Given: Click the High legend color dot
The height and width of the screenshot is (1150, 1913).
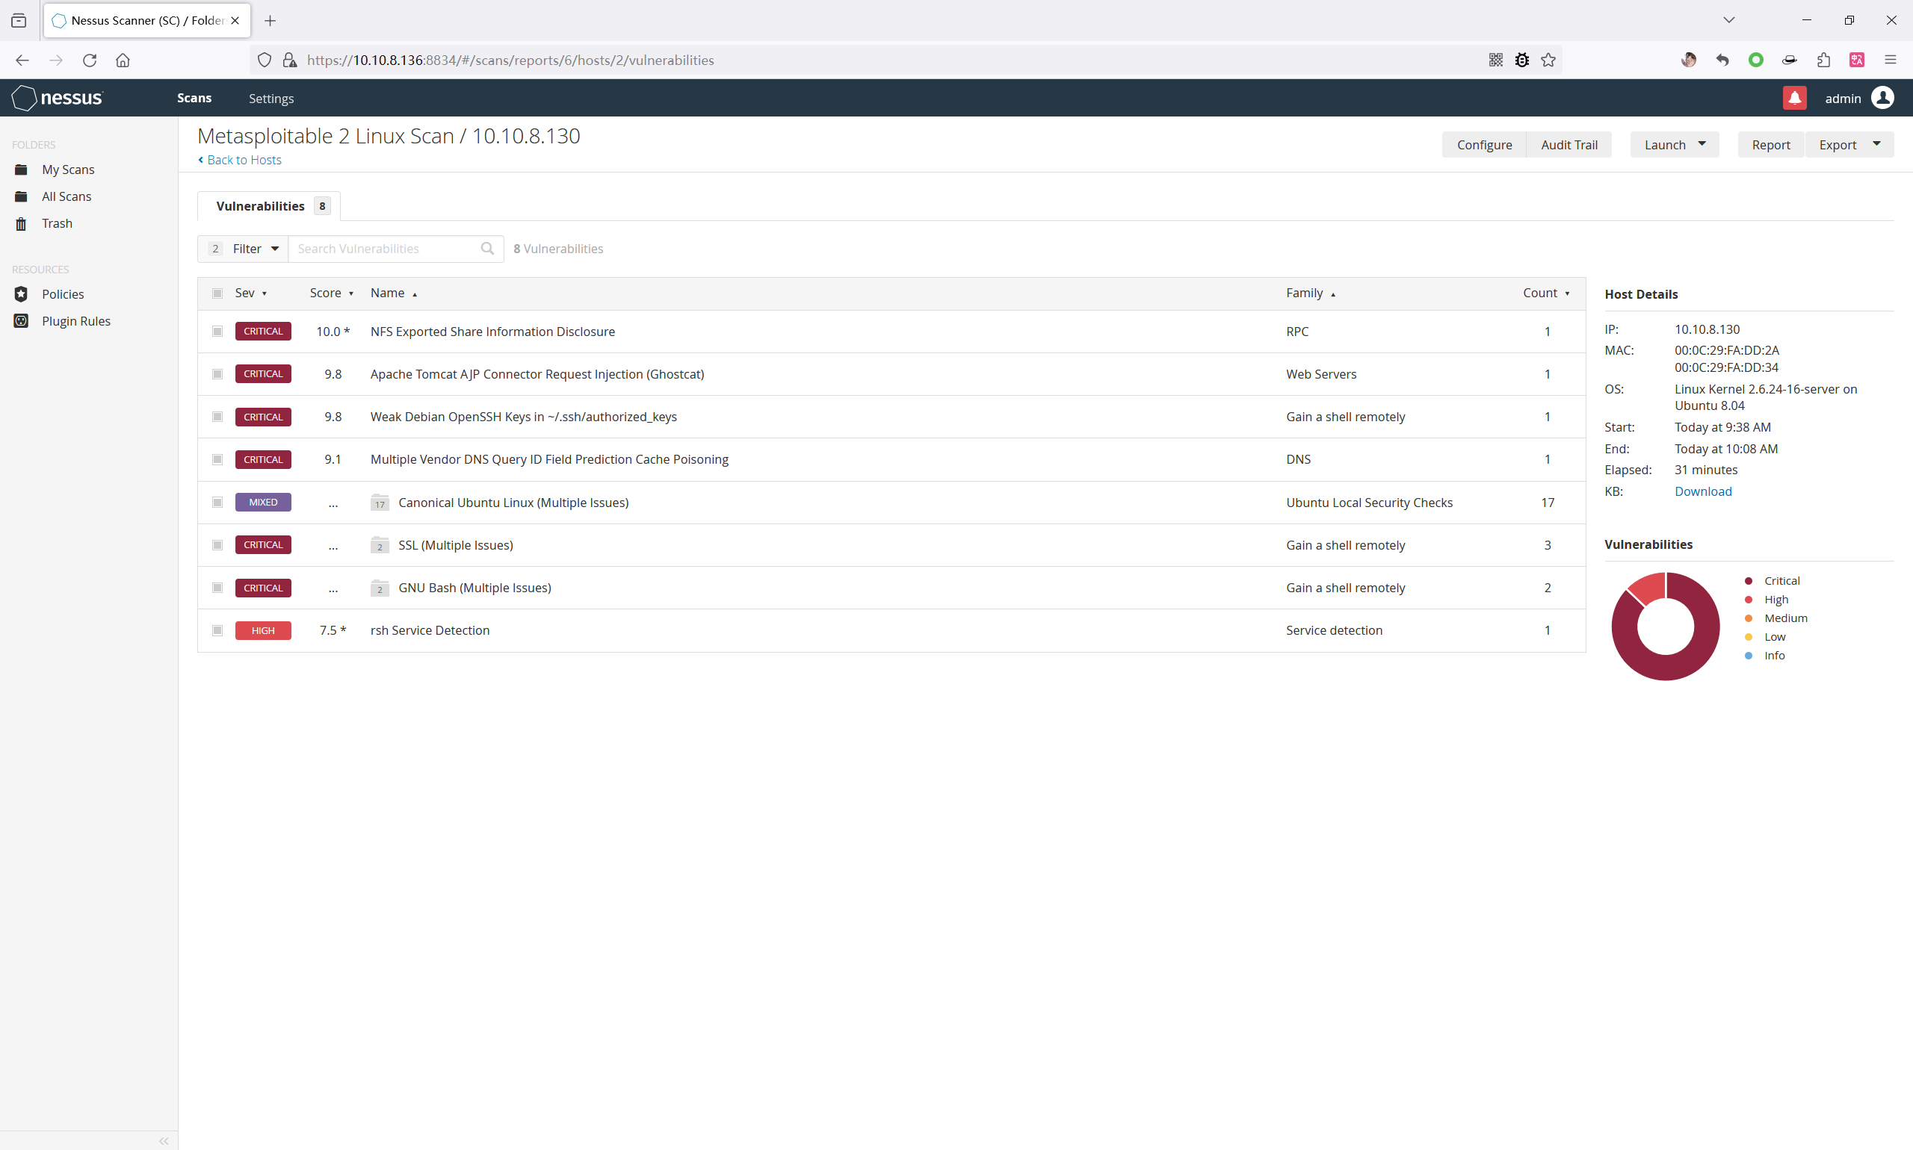Looking at the screenshot, I should coord(1748,600).
